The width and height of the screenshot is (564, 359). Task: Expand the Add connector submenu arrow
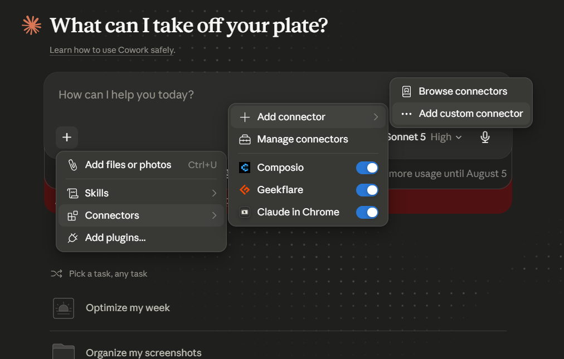[376, 117]
